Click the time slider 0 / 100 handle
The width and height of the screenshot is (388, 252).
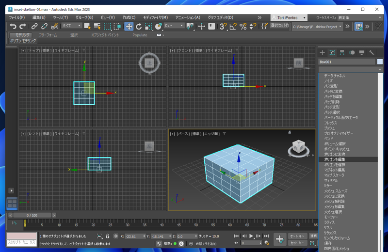coord(32,215)
